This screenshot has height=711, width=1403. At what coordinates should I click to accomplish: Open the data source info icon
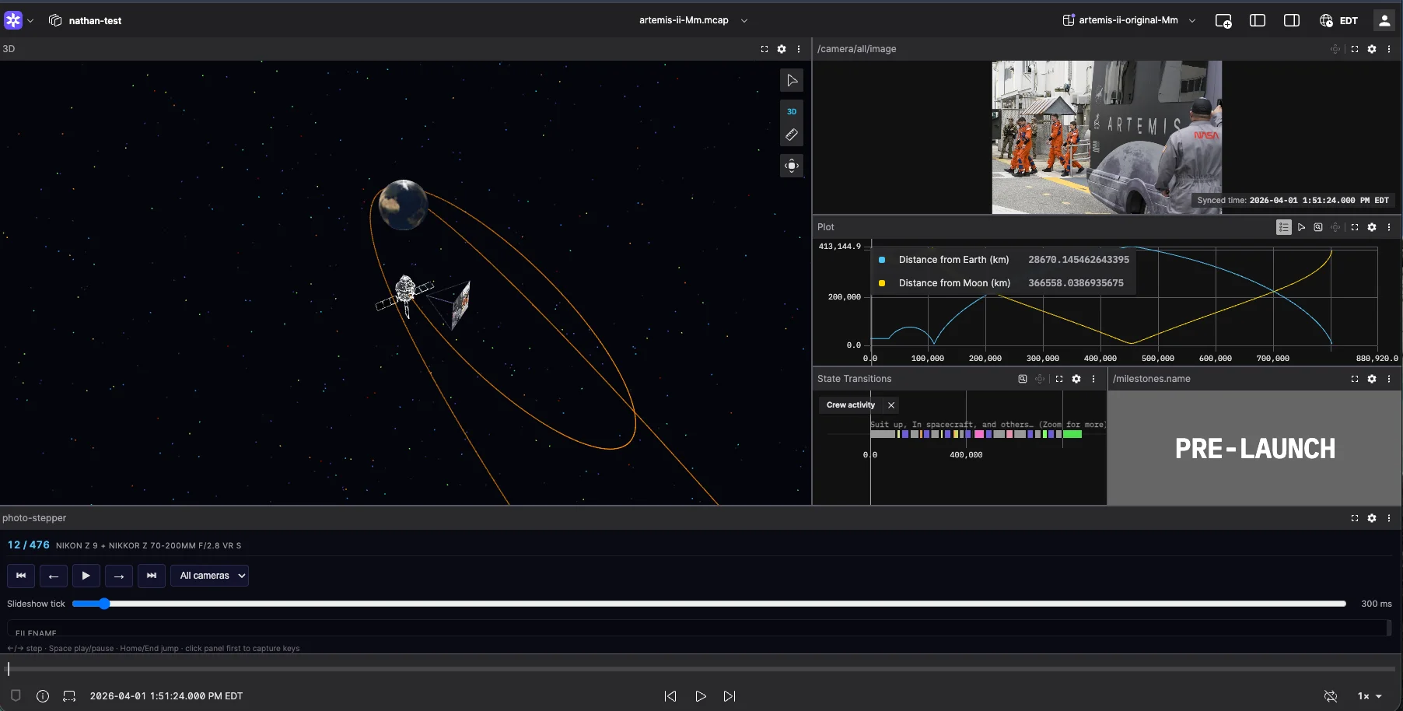[x=43, y=696]
